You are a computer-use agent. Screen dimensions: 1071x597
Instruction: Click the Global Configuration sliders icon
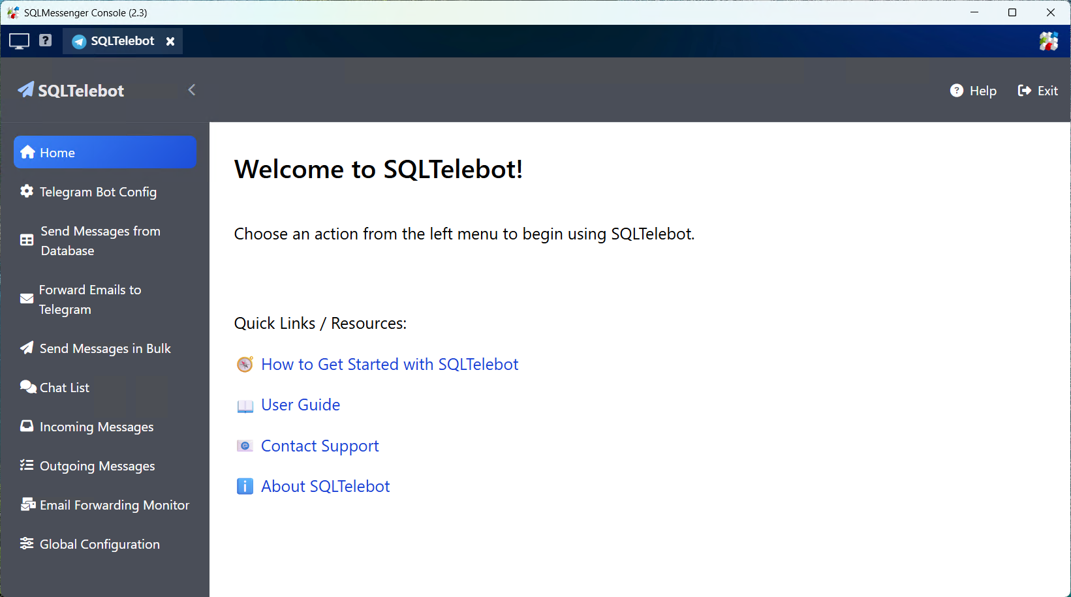click(26, 543)
